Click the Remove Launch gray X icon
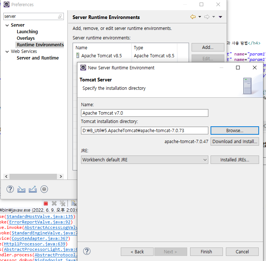The width and height of the screenshot is (266, 261). pos(54,203)
